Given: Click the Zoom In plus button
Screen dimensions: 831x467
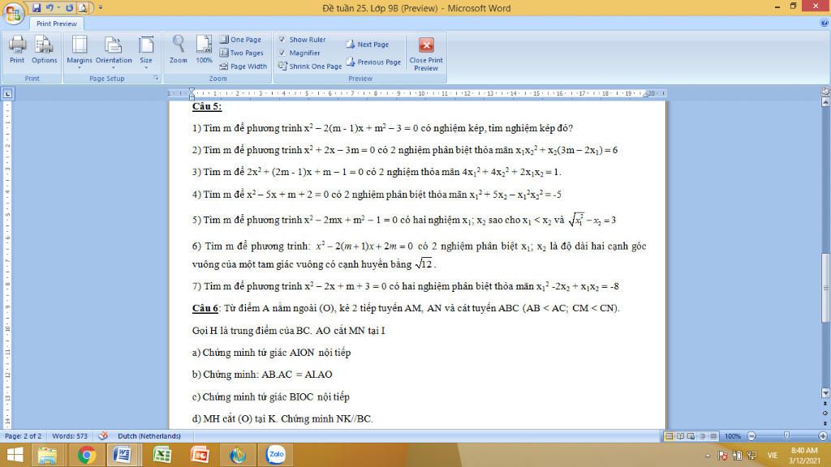Looking at the screenshot, I should click(823, 436).
